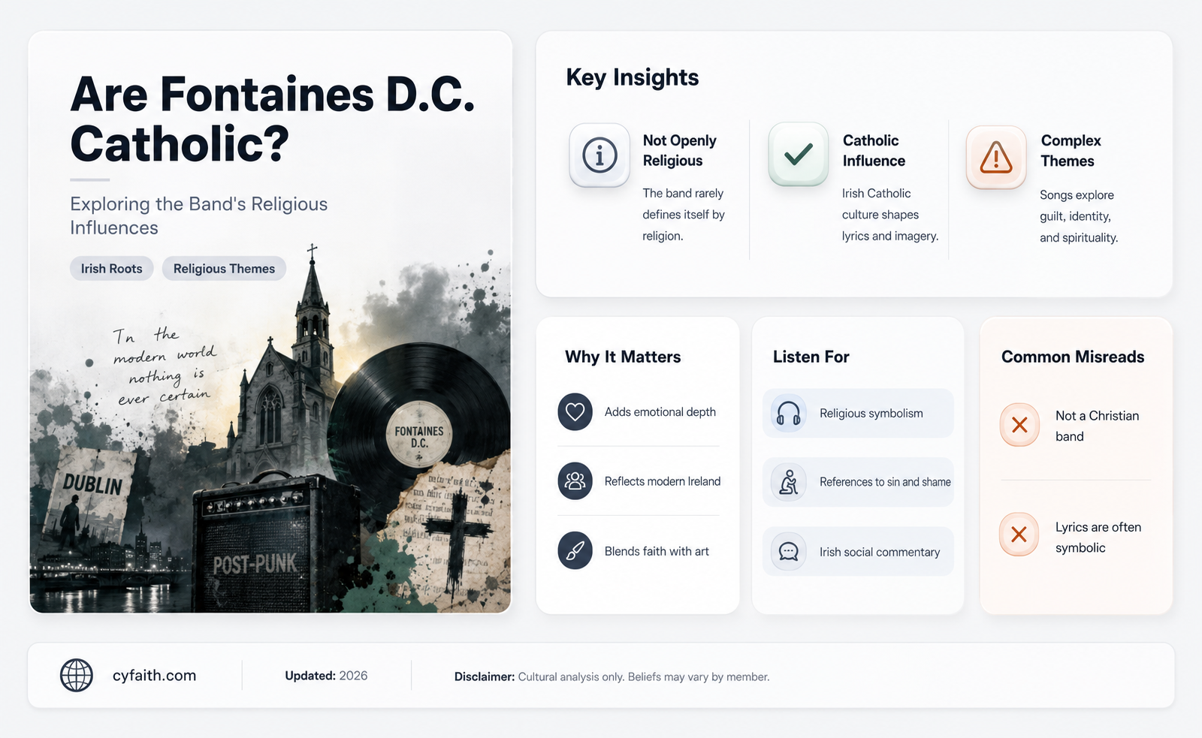Click the heart icon for emotional depth

pyautogui.click(x=575, y=412)
